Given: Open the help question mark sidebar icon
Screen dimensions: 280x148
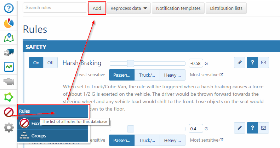Looking at the screenshot, I should coord(8,8).
